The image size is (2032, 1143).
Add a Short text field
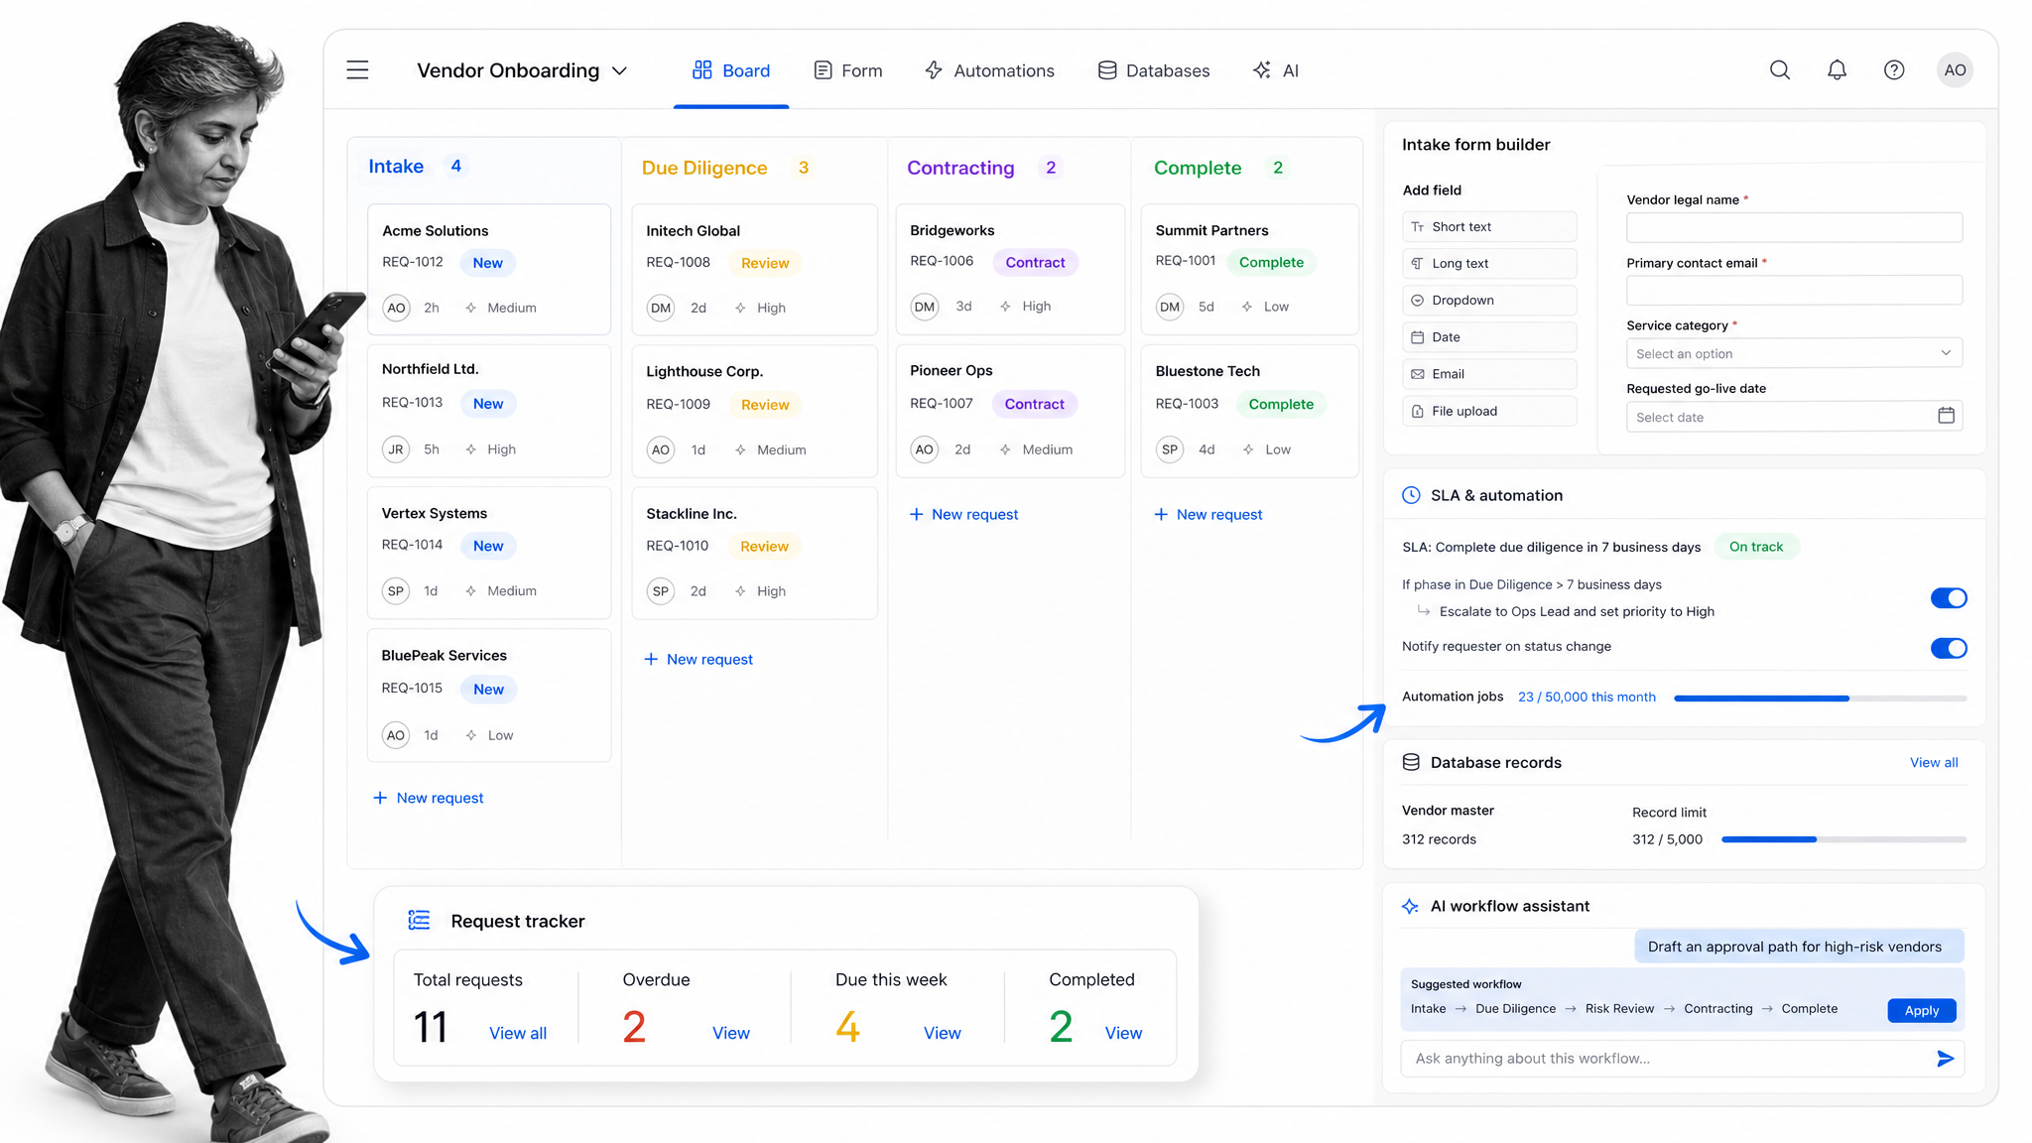[x=1489, y=226]
